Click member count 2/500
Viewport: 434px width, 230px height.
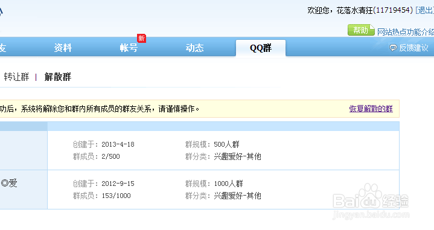pos(110,157)
